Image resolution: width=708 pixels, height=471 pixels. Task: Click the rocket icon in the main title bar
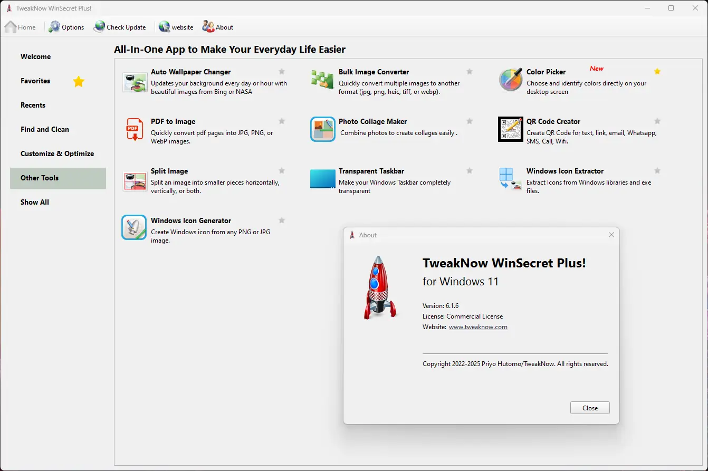click(9, 8)
